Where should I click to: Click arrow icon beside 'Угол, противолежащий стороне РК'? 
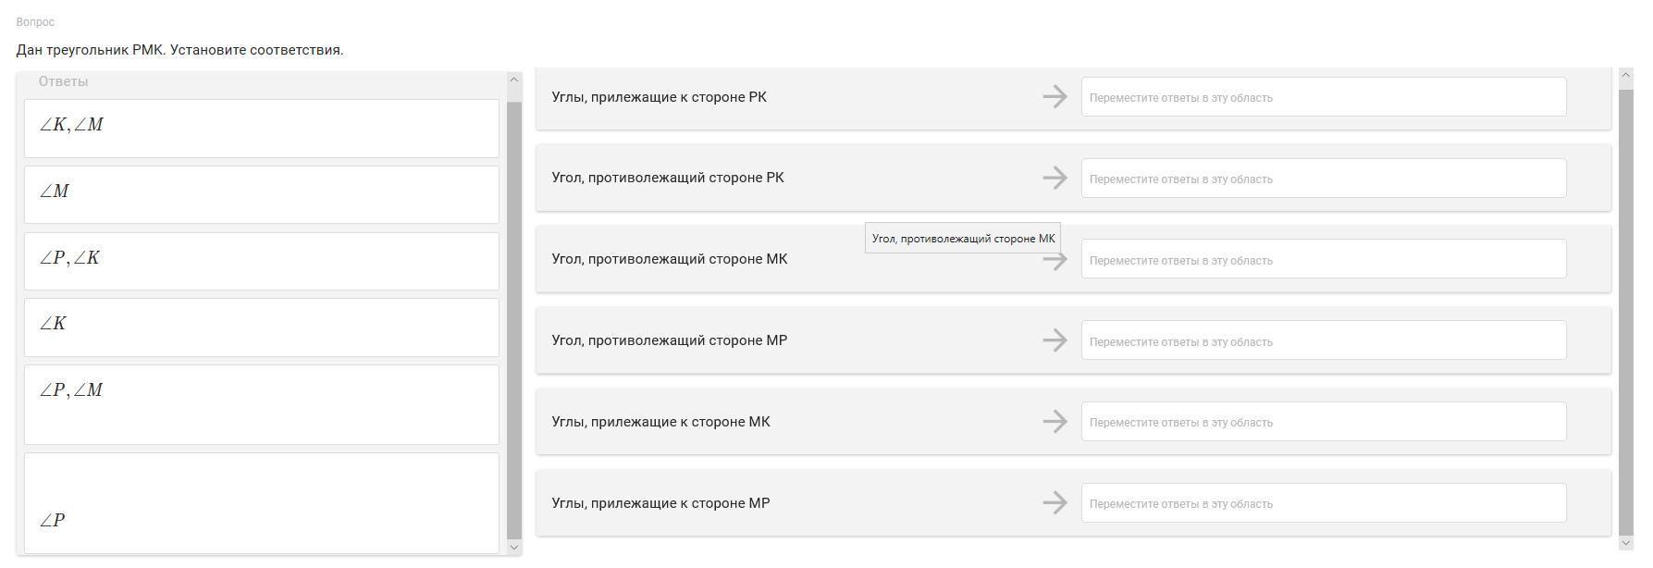[x=1055, y=178]
